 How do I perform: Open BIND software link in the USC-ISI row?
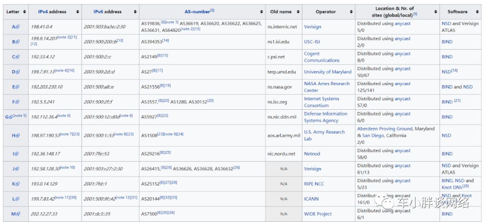[447, 42]
